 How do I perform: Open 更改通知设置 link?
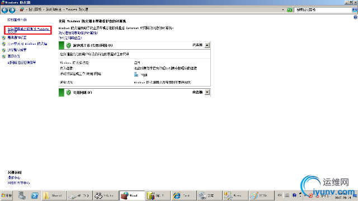17,37
